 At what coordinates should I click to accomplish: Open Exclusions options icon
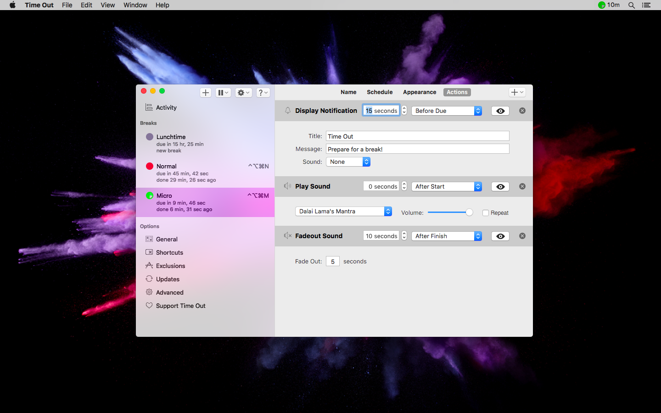click(149, 265)
